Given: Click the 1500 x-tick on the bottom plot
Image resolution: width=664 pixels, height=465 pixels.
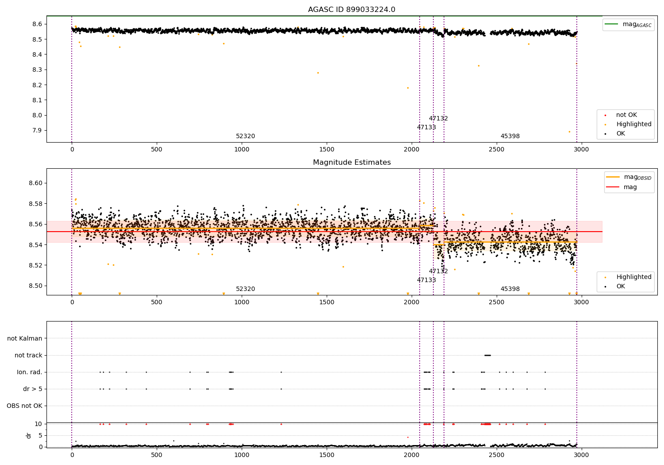Looking at the screenshot, I should (x=327, y=455).
